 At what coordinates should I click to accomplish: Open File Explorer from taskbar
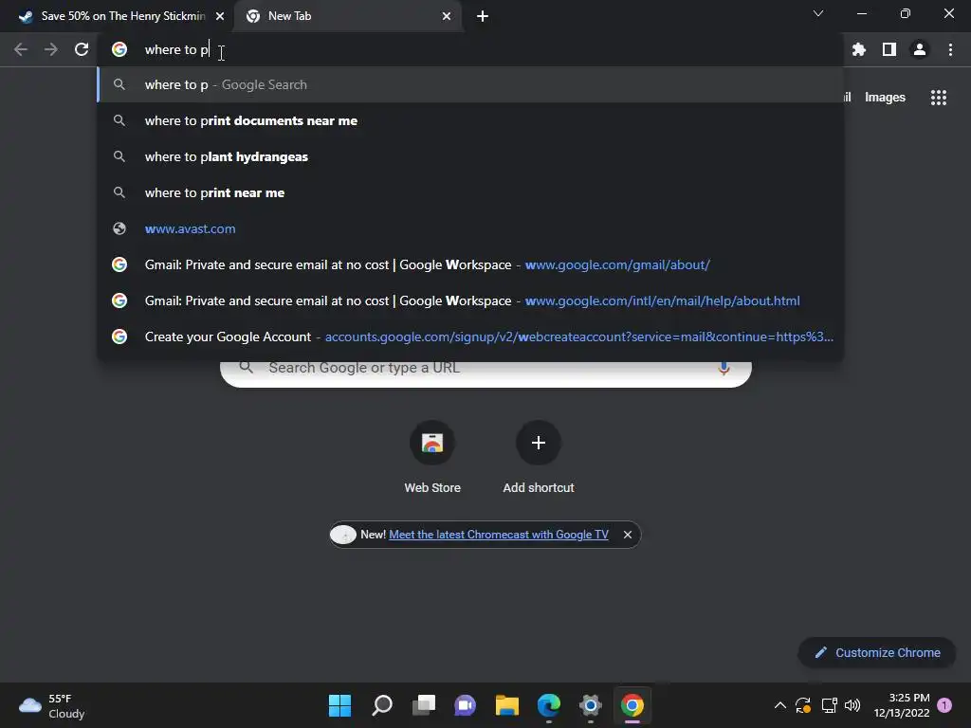tap(506, 705)
